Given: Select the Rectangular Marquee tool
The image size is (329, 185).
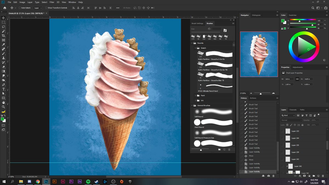Looking at the screenshot, I should tap(3, 22).
